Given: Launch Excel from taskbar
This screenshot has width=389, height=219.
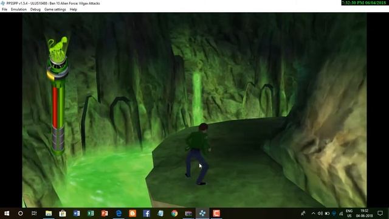Looking at the screenshot, I should (x=91, y=214).
